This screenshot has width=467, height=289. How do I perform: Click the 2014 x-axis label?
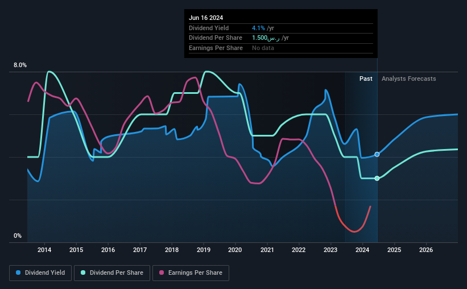[44, 250]
